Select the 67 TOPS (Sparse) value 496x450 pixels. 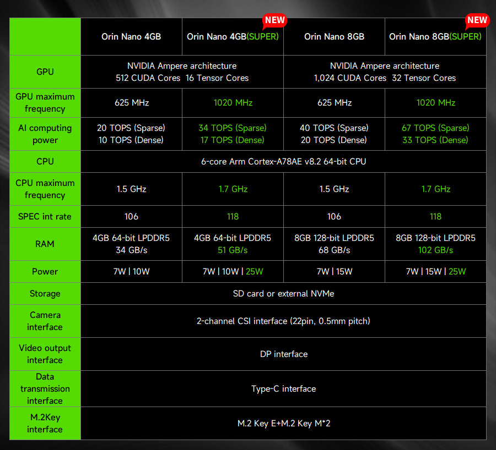pos(435,128)
